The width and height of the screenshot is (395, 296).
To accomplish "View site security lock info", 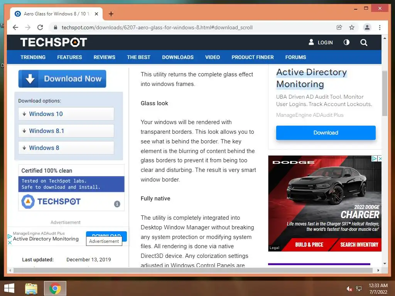I will [56, 27].
